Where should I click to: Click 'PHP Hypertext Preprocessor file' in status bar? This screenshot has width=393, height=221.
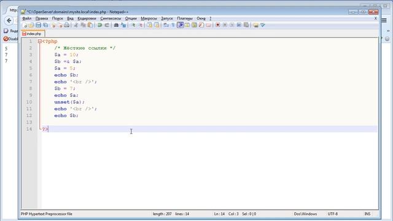[47, 214]
